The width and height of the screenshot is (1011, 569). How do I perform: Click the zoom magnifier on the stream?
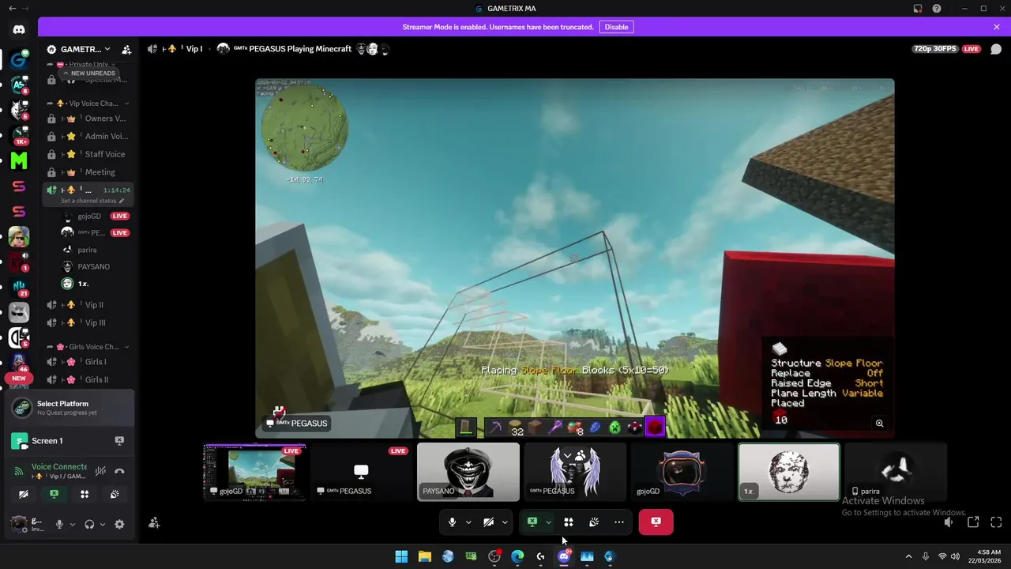879,424
